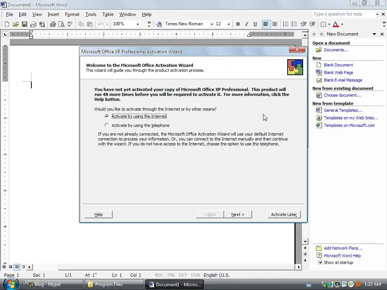Image resolution: width=387 pixels, height=290 pixels.
Task: Open the help question box dropdown arrow
Action: pos(377,14)
